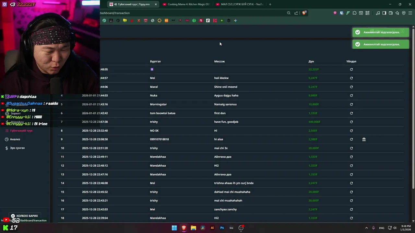Open Photoshop from the taskbar
The height and width of the screenshot is (233, 415).
coord(222,228)
